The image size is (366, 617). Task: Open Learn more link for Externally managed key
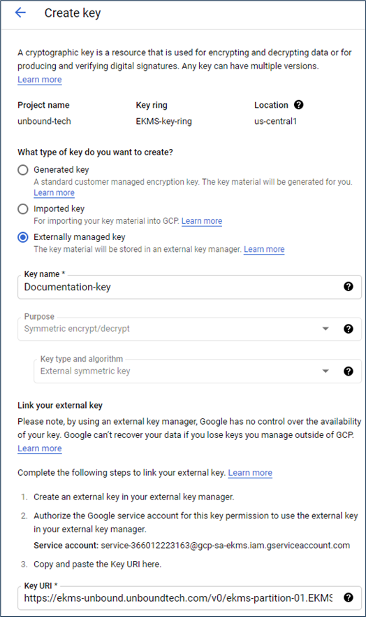pos(264,250)
